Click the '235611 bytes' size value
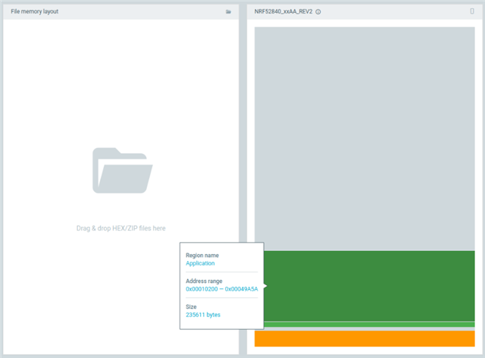This screenshot has width=485, height=358. point(203,315)
